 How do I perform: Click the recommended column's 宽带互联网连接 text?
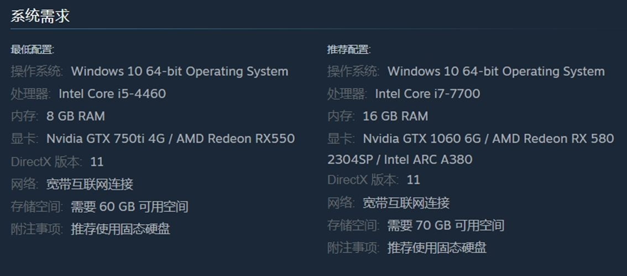point(406,203)
